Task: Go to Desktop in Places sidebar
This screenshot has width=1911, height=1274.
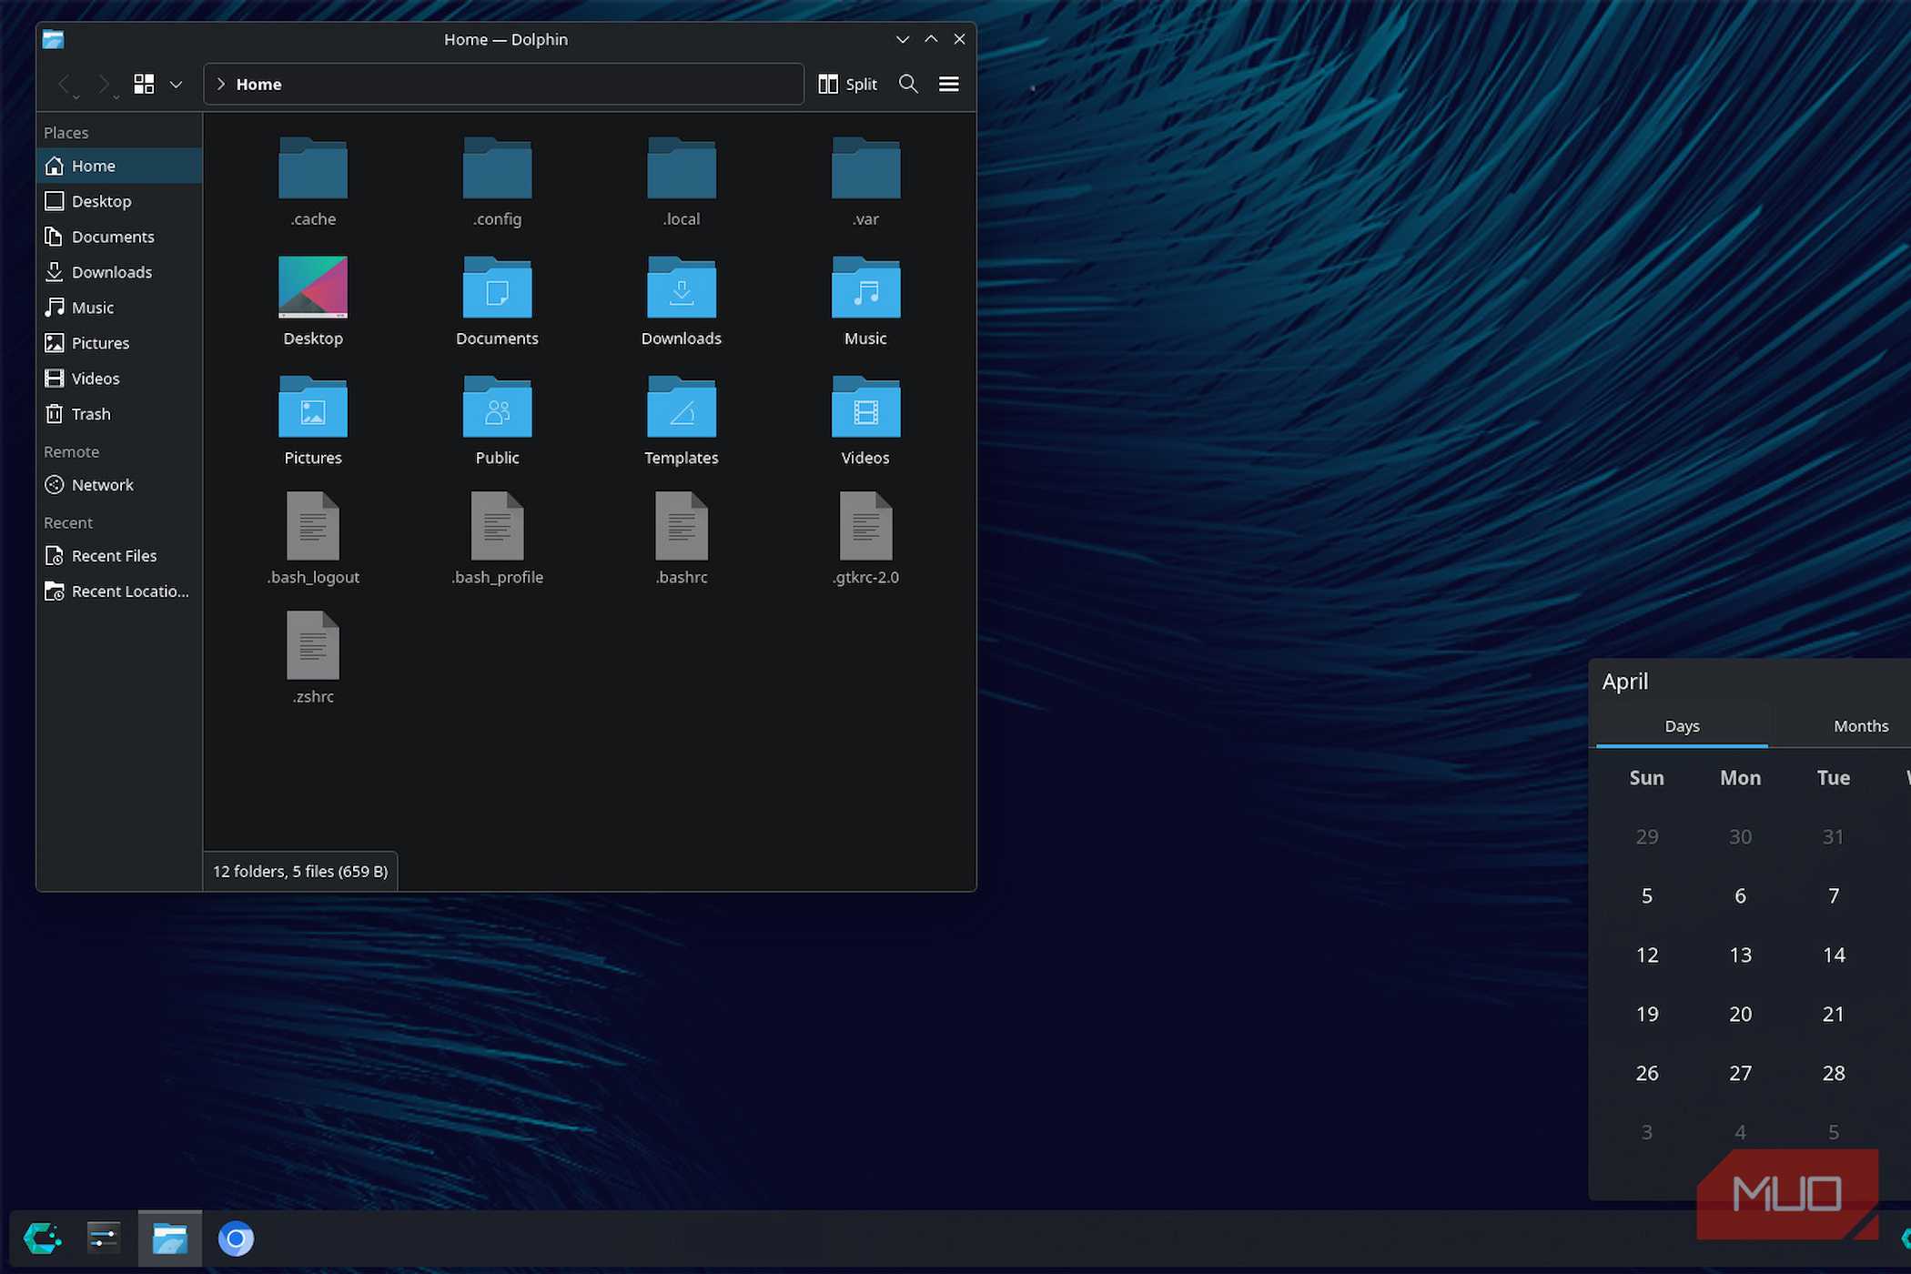Action: pos(119,201)
